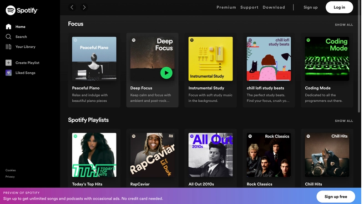Click the Your Library icon

(x=8, y=47)
